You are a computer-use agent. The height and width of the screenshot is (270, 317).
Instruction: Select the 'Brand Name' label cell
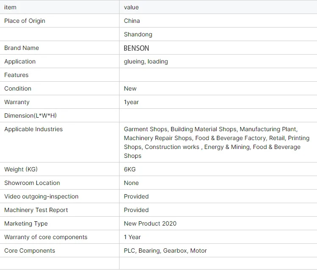[x=60, y=48]
